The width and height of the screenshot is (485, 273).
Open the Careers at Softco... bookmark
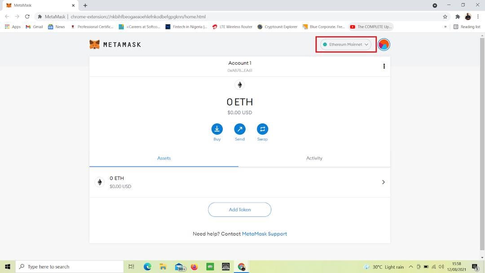140,27
